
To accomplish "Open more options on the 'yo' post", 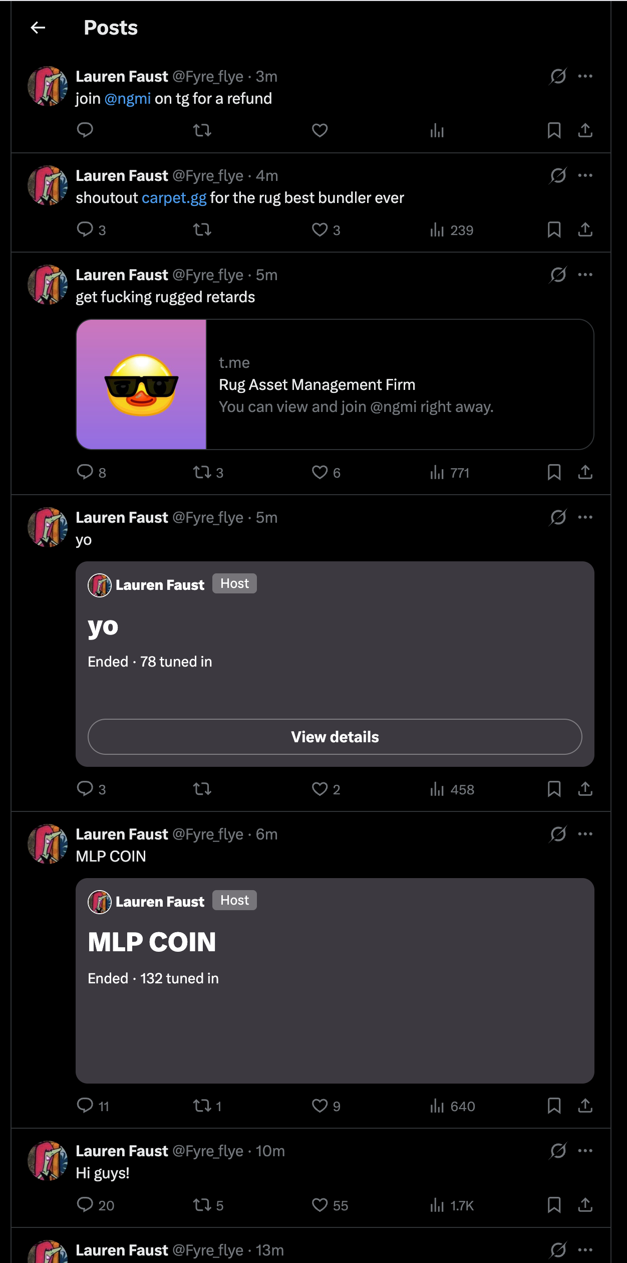I will tap(585, 517).
